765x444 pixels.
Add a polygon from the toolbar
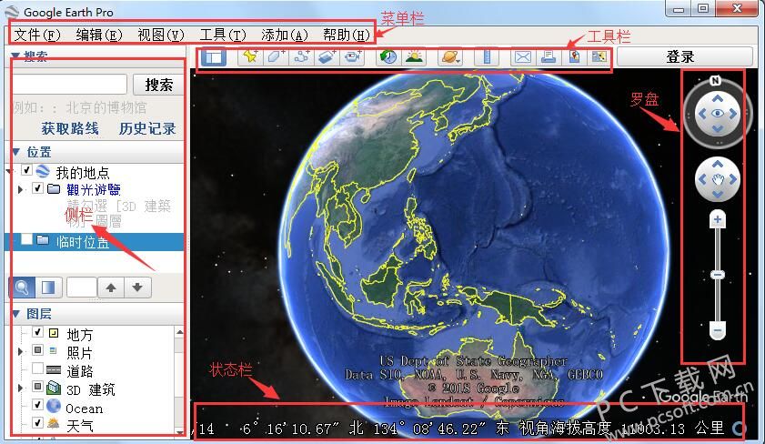click(x=276, y=56)
